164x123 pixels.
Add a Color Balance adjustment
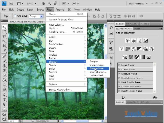[x=134, y=49]
